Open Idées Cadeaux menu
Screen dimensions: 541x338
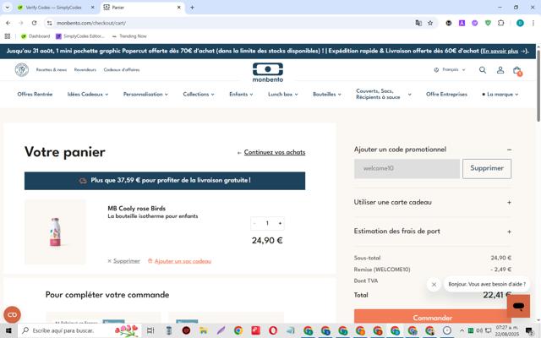click(x=88, y=94)
